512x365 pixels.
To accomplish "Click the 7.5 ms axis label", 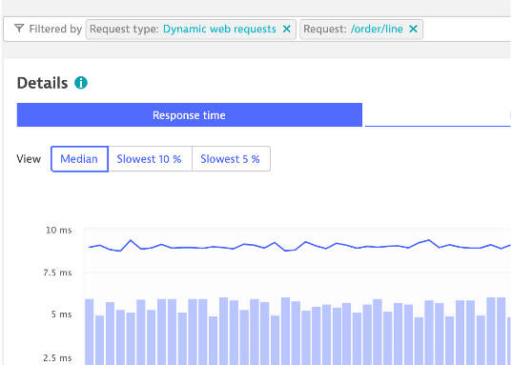I will pyautogui.click(x=57, y=273).
